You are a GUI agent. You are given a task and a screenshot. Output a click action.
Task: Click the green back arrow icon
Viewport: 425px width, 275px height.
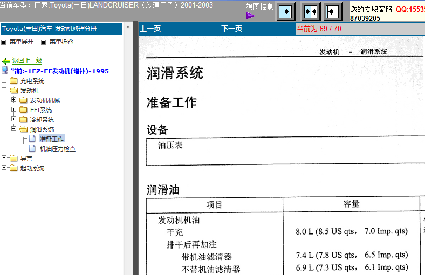coord(6,61)
